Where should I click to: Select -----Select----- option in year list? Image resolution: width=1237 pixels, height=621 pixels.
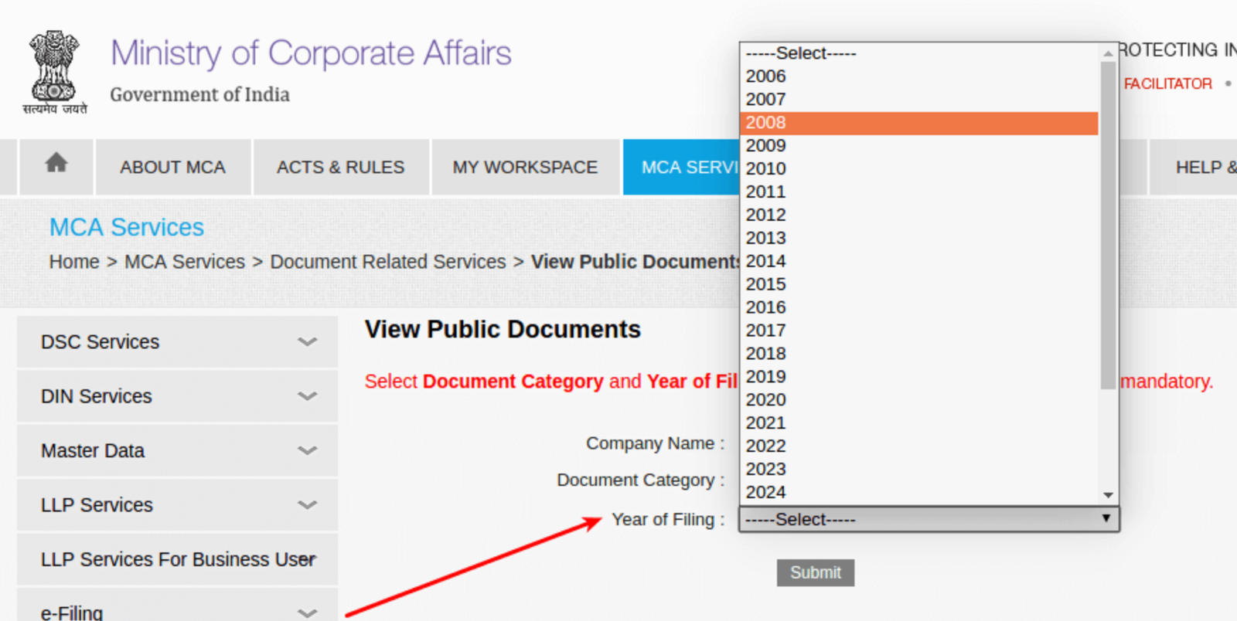pos(919,53)
